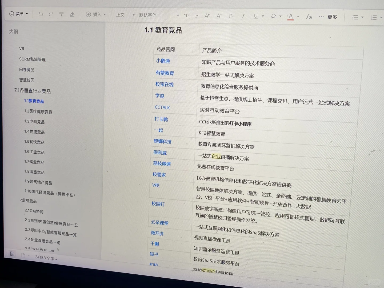Redo the last edit
Image resolution: width=384 pixels, height=288 pixels.
tap(51, 14)
